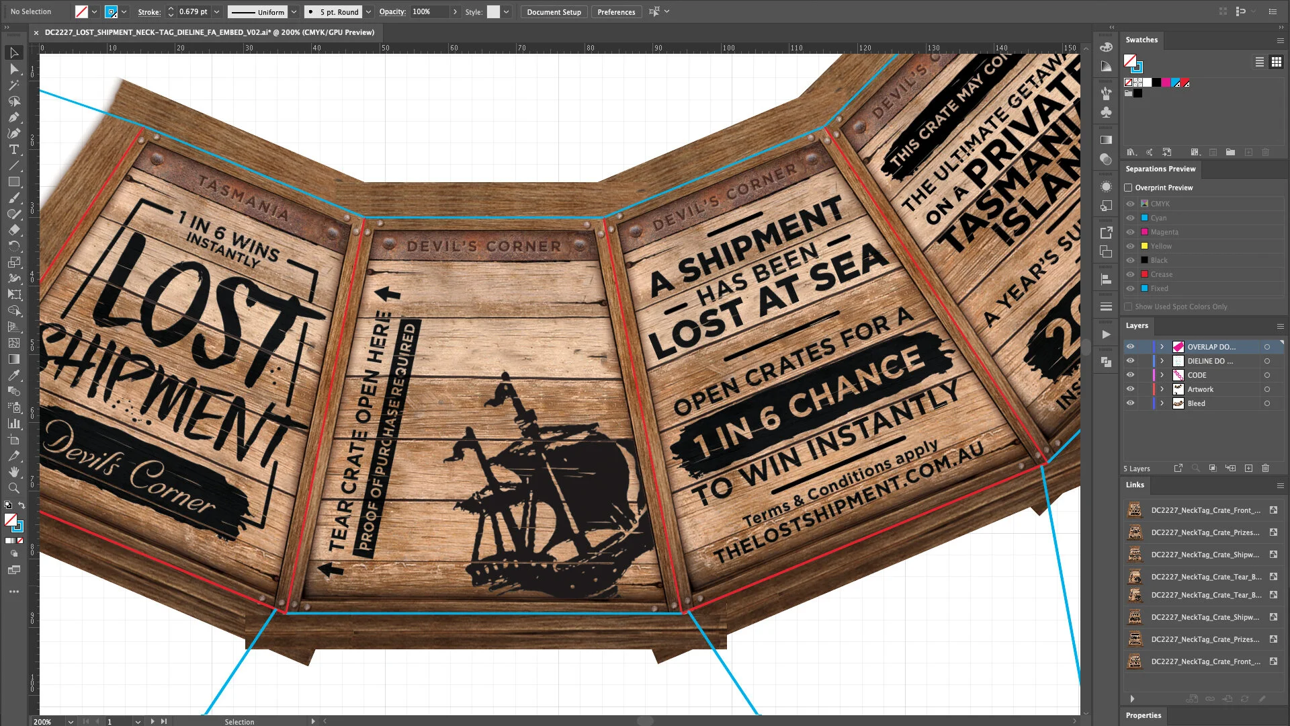Choose the Lasso tool
Viewport: 1290px width, 726px height.
pyautogui.click(x=14, y=102)
